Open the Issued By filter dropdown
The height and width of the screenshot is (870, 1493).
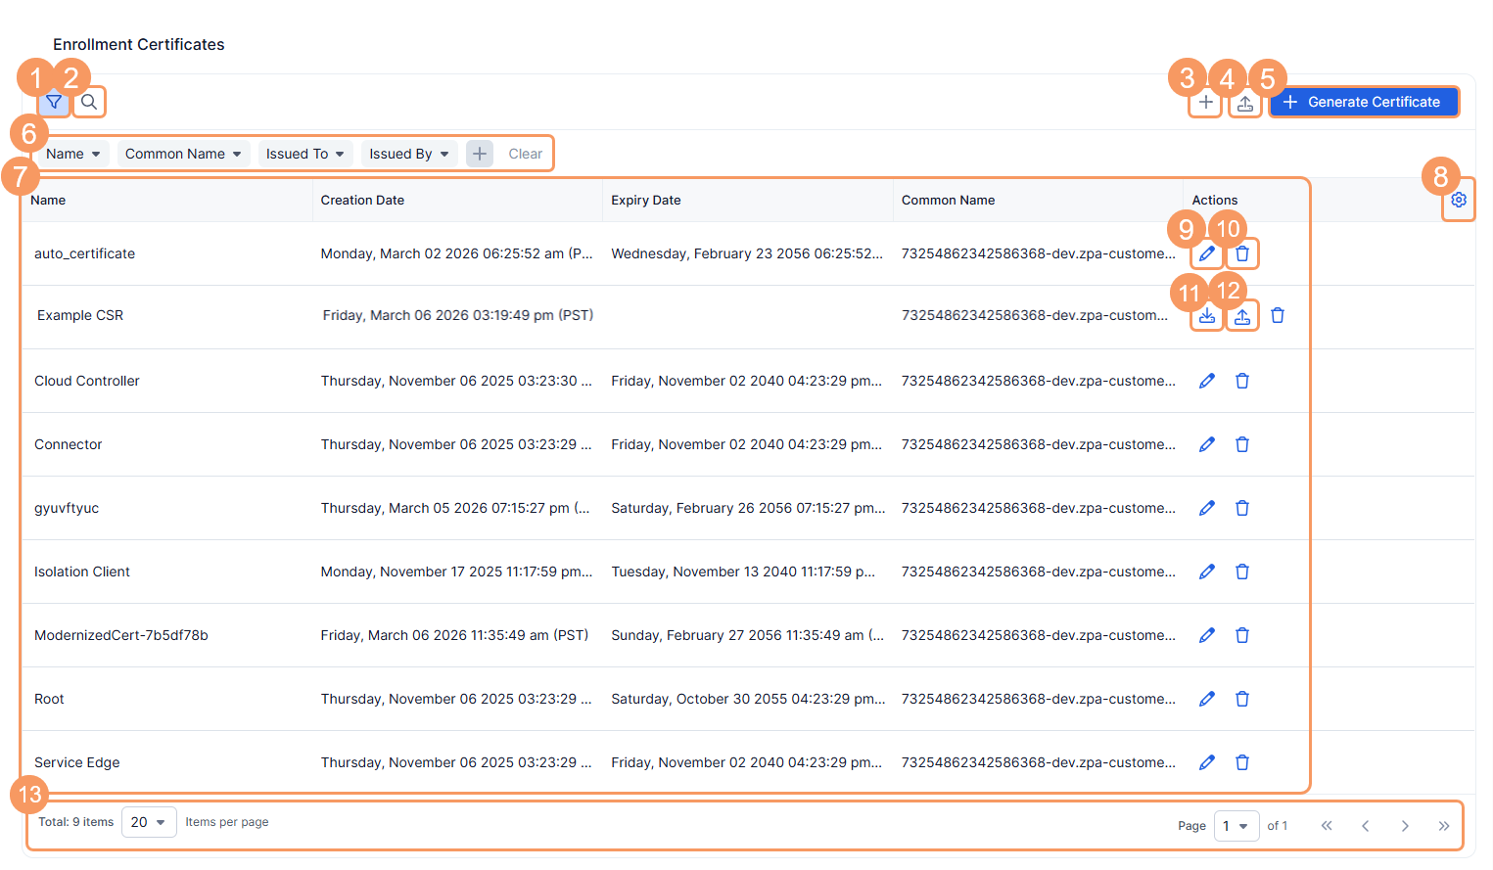[409, 154]
